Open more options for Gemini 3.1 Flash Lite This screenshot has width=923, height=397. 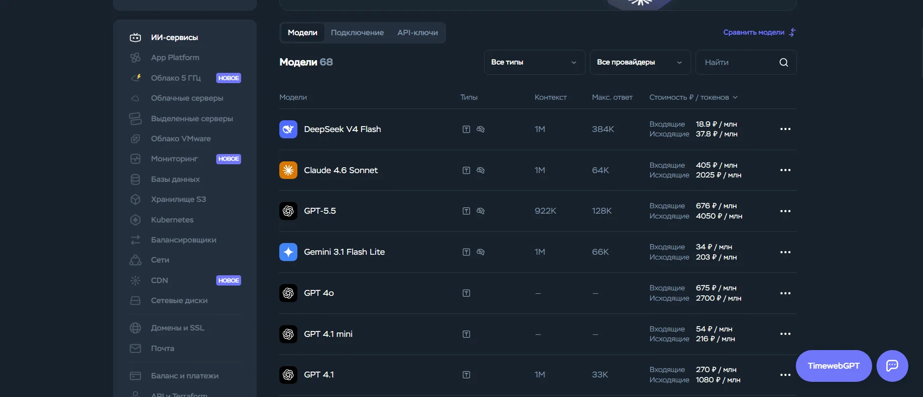point(786,252)
